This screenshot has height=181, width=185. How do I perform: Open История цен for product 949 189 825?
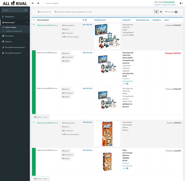(68, 131)
